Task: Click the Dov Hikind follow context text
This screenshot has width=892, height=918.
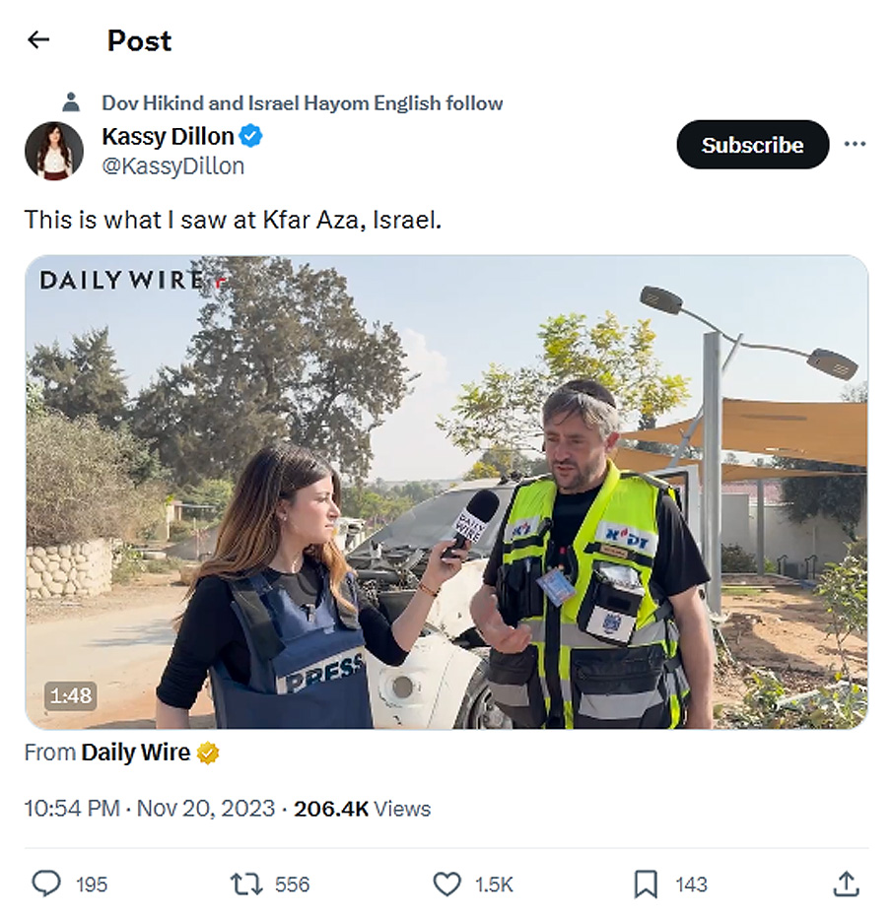Action: [x=302, y=102]
